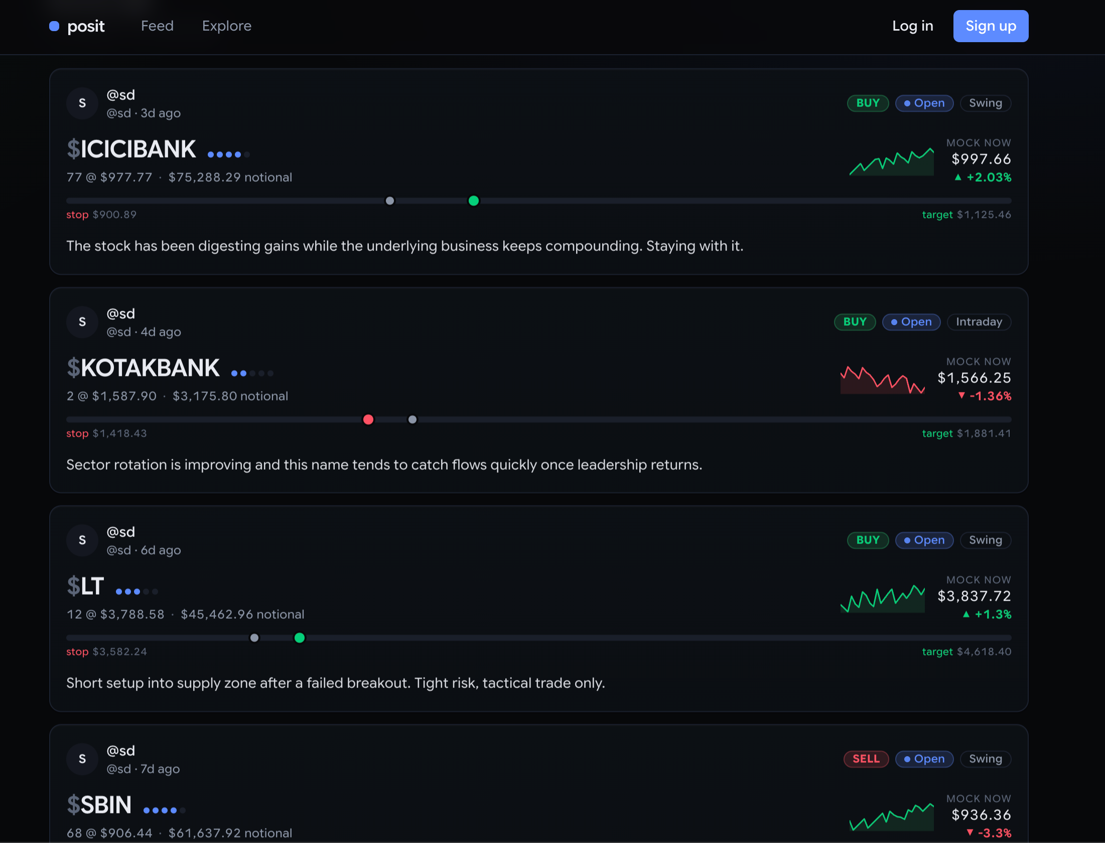Screen dimensions: 1105x843
Task: Click the grey entry marker on LT bar
Action: (254, 638)
